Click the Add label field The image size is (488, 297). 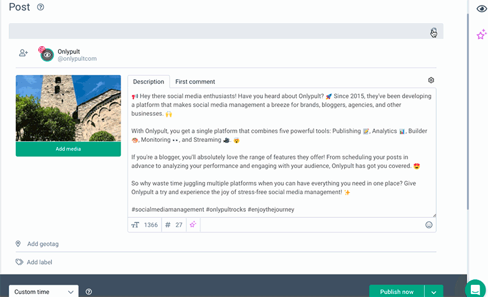40,262
